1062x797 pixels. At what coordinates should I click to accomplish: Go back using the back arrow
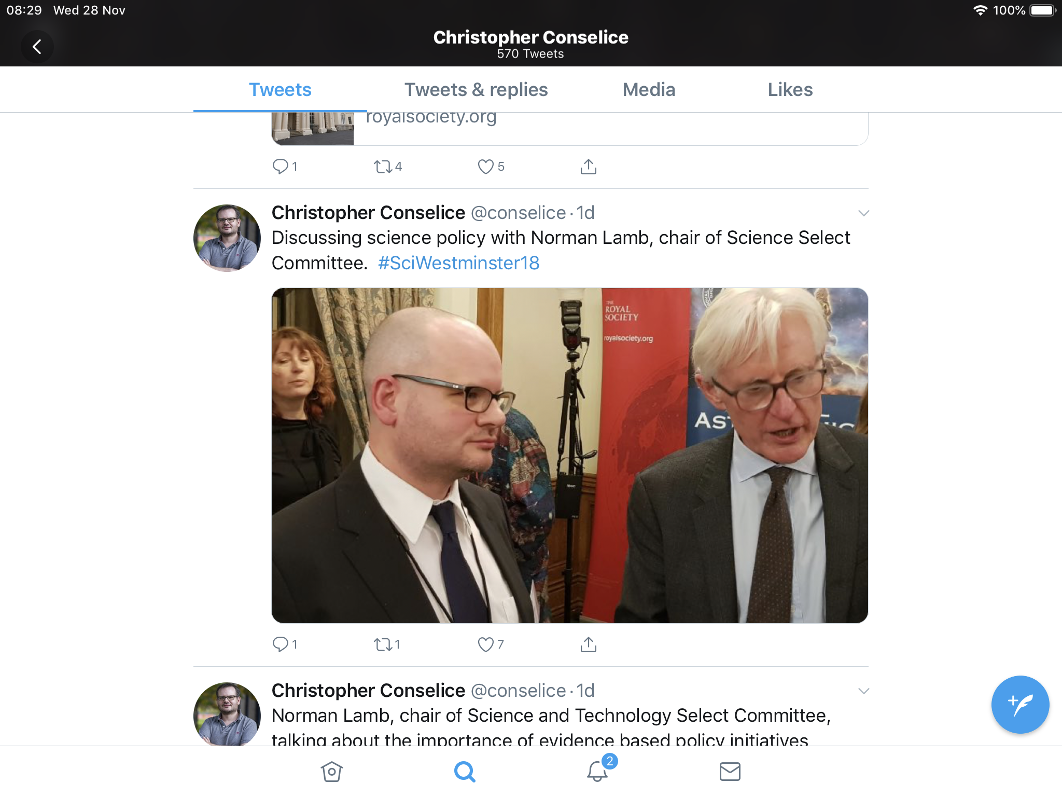[x=37, y=47]
